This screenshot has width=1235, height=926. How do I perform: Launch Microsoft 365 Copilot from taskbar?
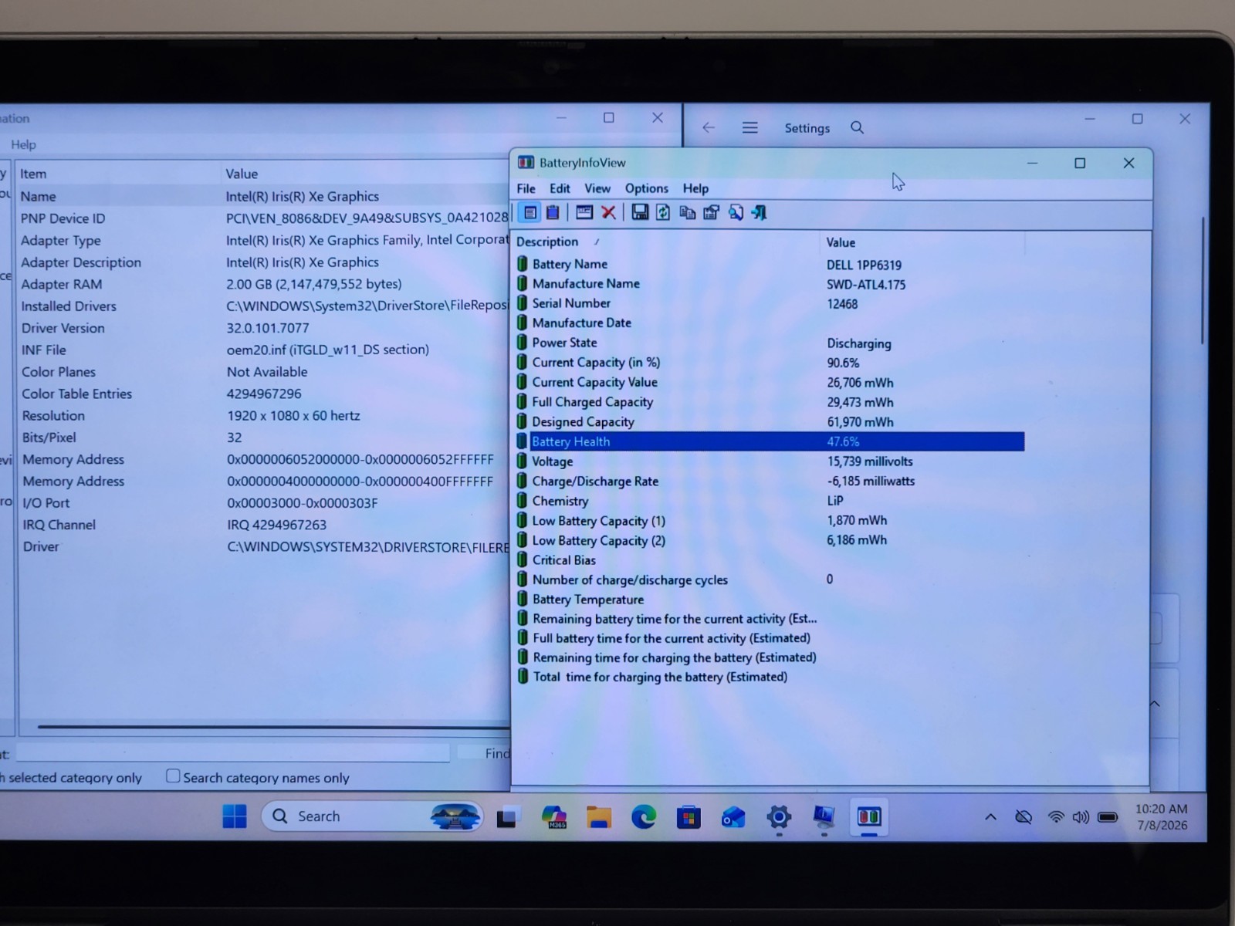point(553,817)
